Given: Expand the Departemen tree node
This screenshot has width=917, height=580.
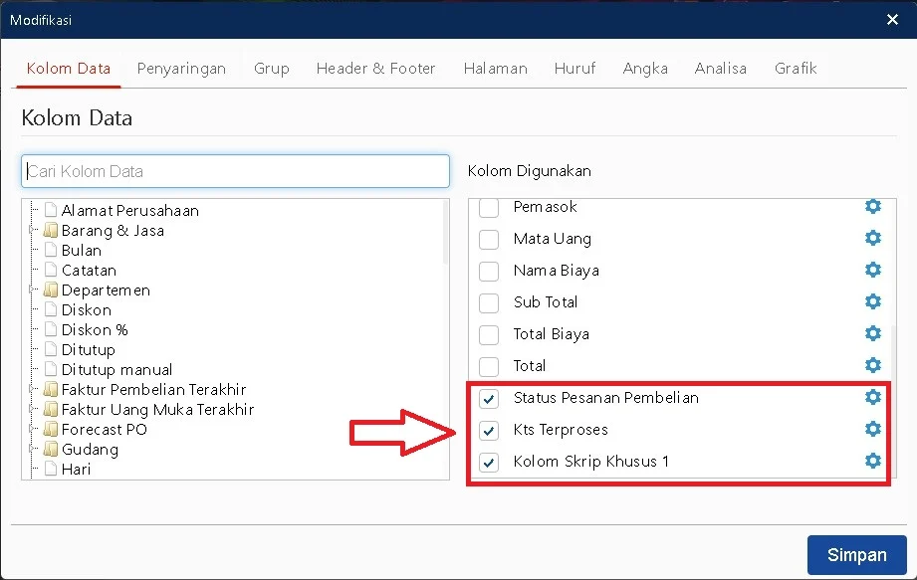Looking at the screenshot, I should (x=32, y=290).
